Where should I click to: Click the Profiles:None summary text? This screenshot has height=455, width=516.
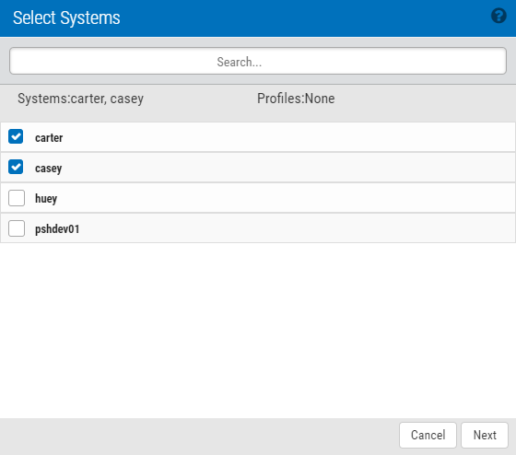[x=296, y=99]
